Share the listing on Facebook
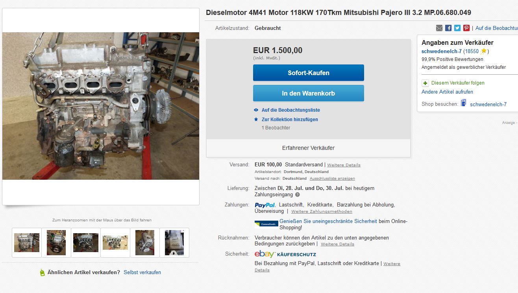The height and width of the screenshot is (293, 518). pos(448,28)
